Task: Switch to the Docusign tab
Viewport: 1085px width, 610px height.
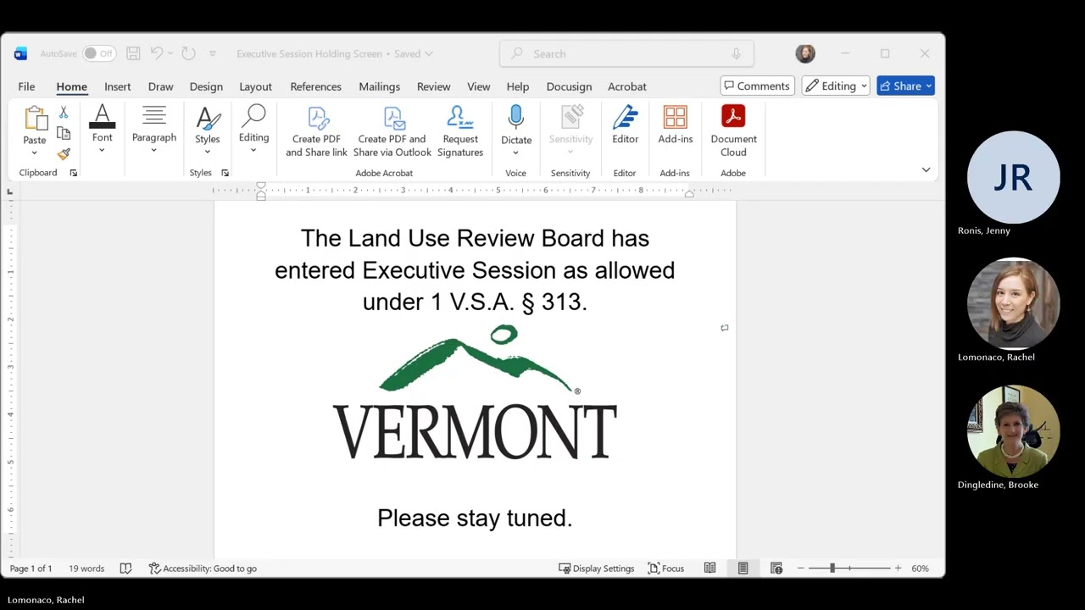Action: click(569, 86)
